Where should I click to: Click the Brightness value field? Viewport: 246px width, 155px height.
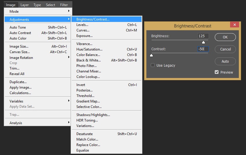pyautogui.click(x=203, y=36)
